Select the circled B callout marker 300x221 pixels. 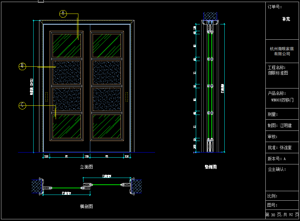pos(22,66)
